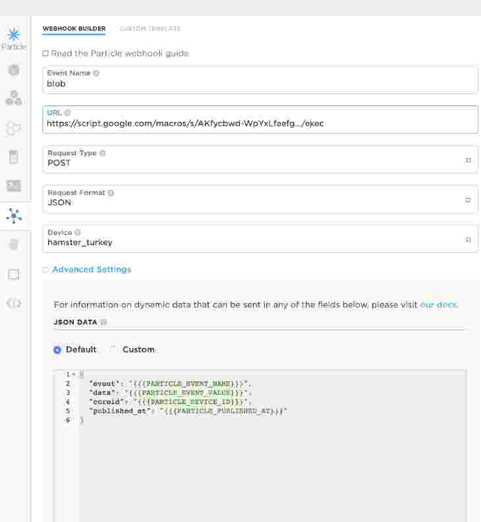Screen dimensions: 481x522
Task: Open the Events terminal icon in the sidebar
Action: pyautogui.click(x=14, y=186)
